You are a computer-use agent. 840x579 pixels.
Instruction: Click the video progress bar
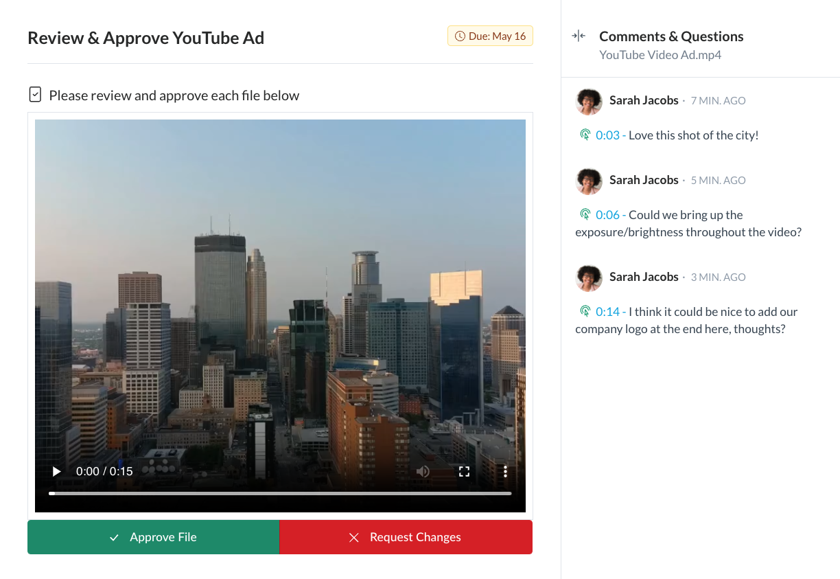(280, 493)
